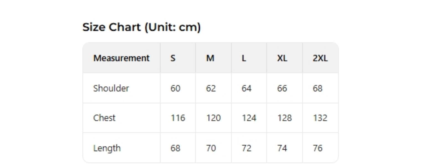Select the 2XL size column header
This screenshot has height=166, width=429.
point(320,58)
